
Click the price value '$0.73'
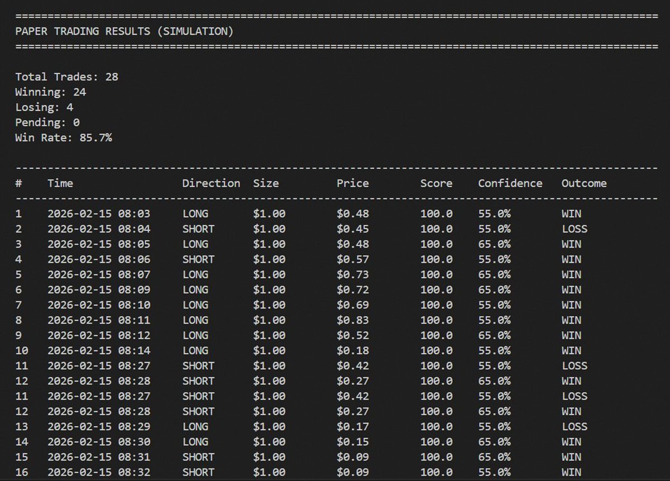coord(353,274)
